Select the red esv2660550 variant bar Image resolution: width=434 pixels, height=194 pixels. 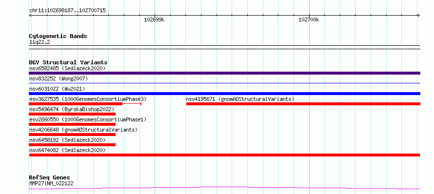(x=72, y=124)
